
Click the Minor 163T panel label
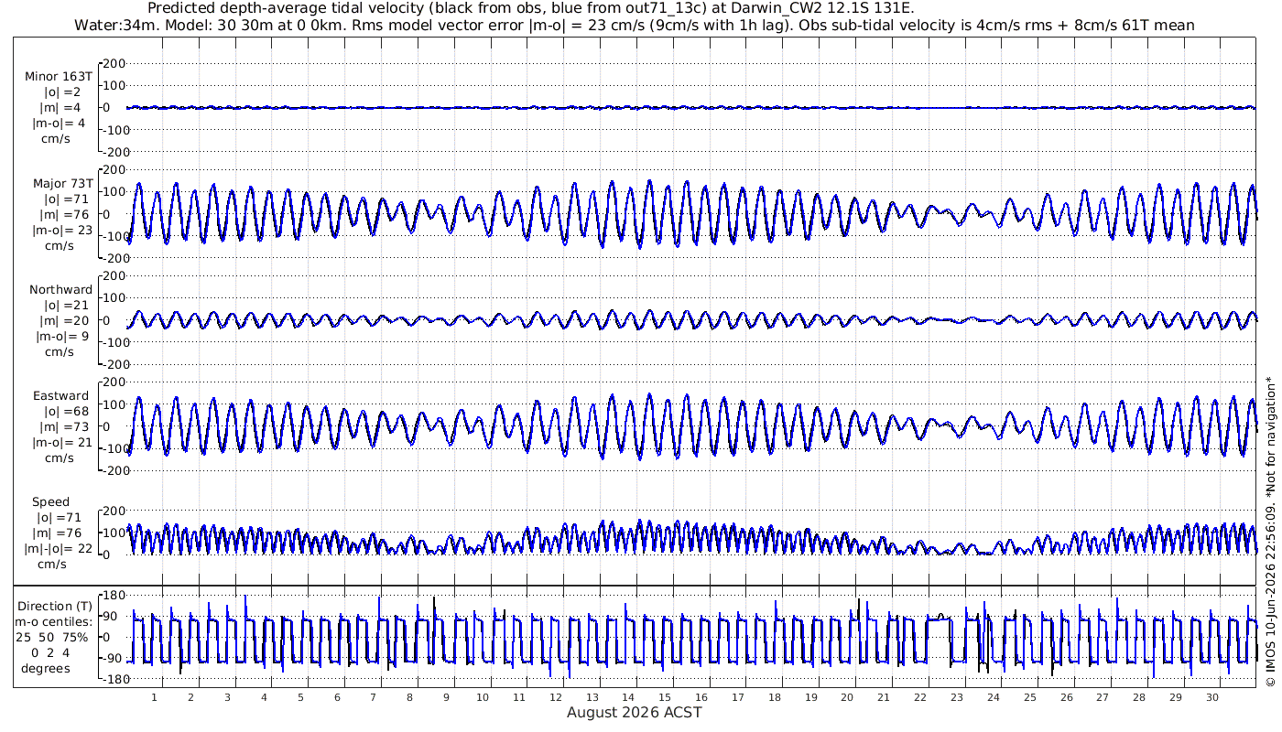[59, 76]
